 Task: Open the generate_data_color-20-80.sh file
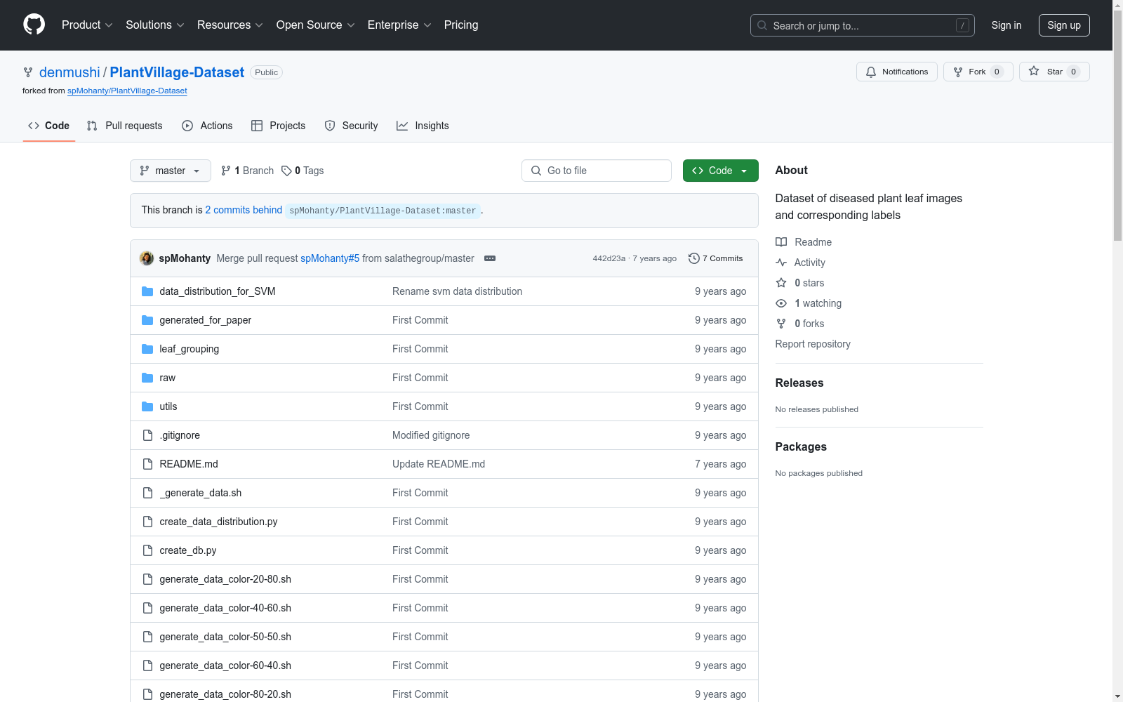point(225,579)
